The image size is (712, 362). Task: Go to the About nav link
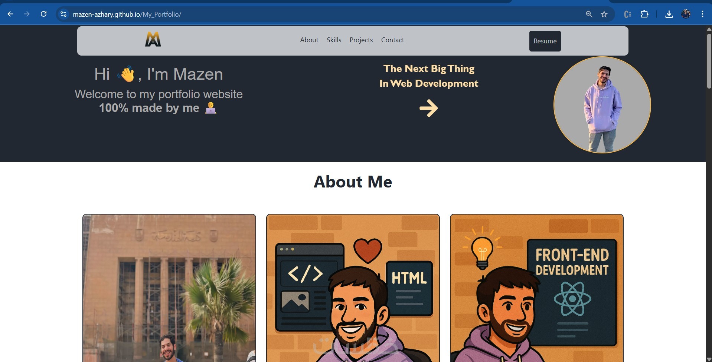[309, 40]
